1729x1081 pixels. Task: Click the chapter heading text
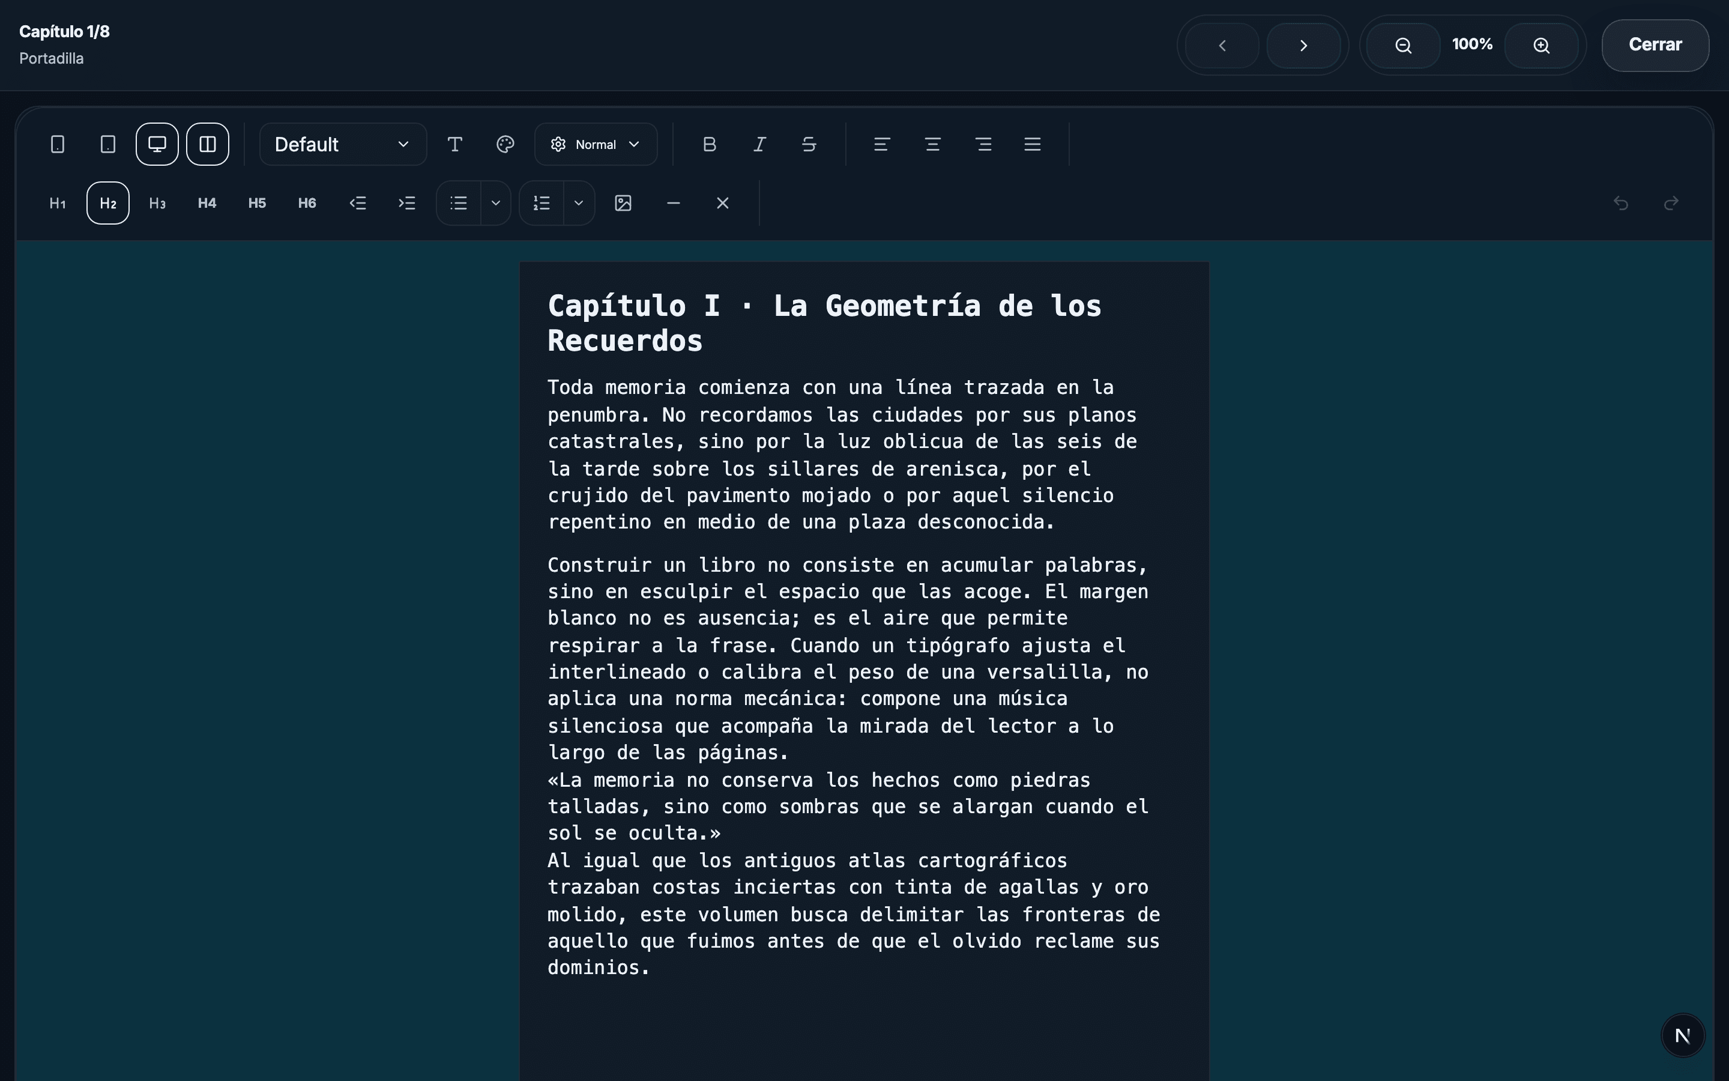coord(824,323)
